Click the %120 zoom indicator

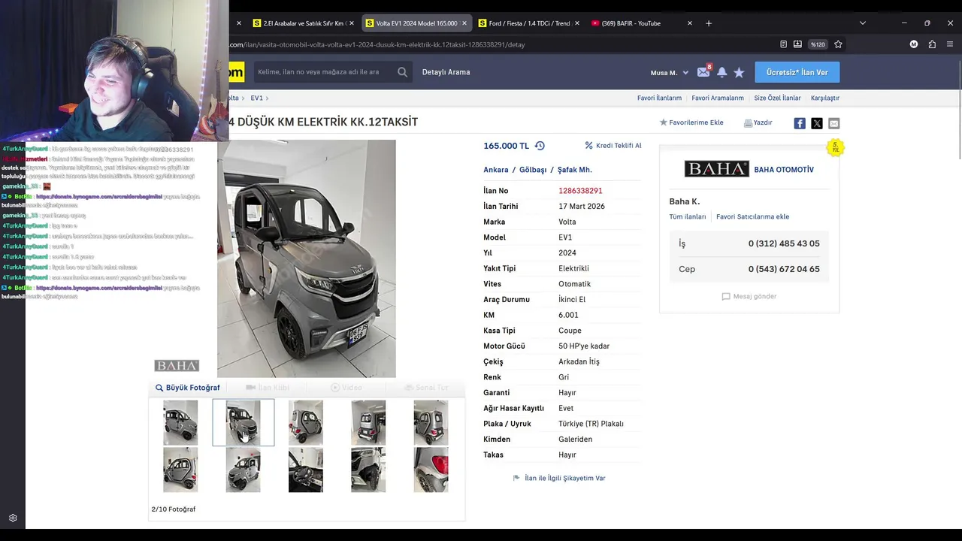[818, 44]
